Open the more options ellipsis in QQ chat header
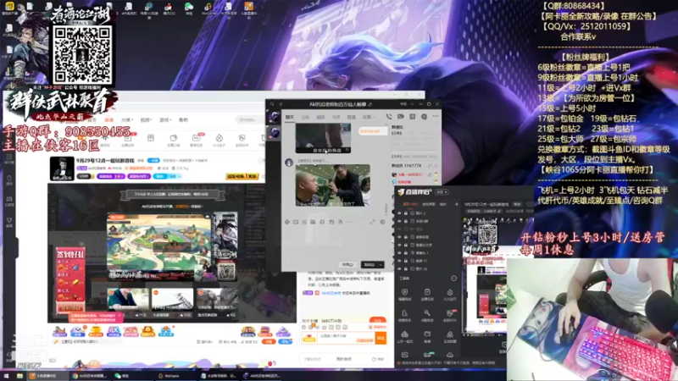 click(x=436, y=117)
